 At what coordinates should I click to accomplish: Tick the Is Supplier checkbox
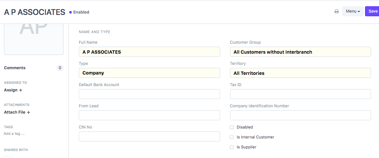tap(232, 147)
